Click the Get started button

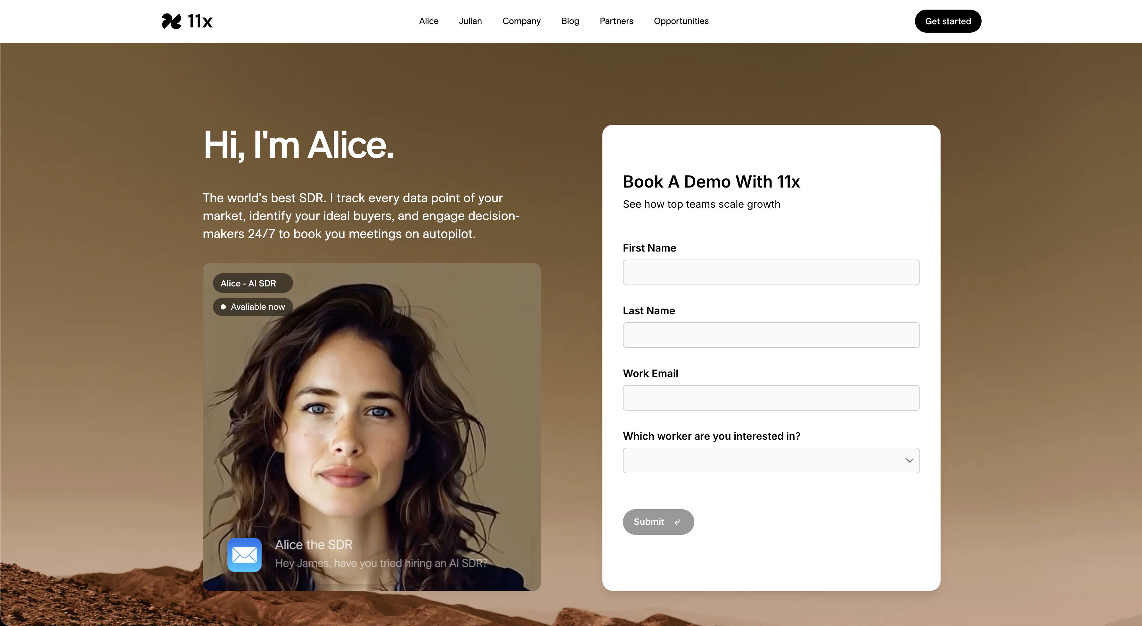coord(948,21)
